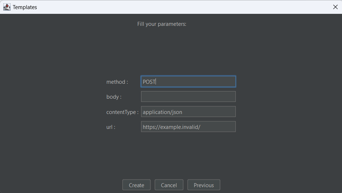Focus the method field containing POST
This screenshot has width=342, height=193.
pyautogui.click(x=188, y=82)
